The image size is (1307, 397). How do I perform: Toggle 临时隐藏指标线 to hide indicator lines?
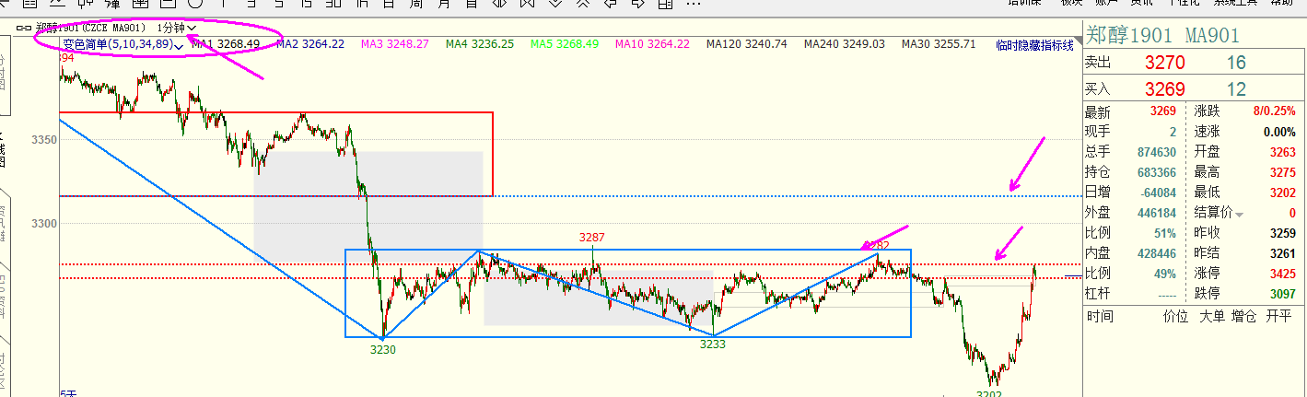click(x=1034, y=44)
